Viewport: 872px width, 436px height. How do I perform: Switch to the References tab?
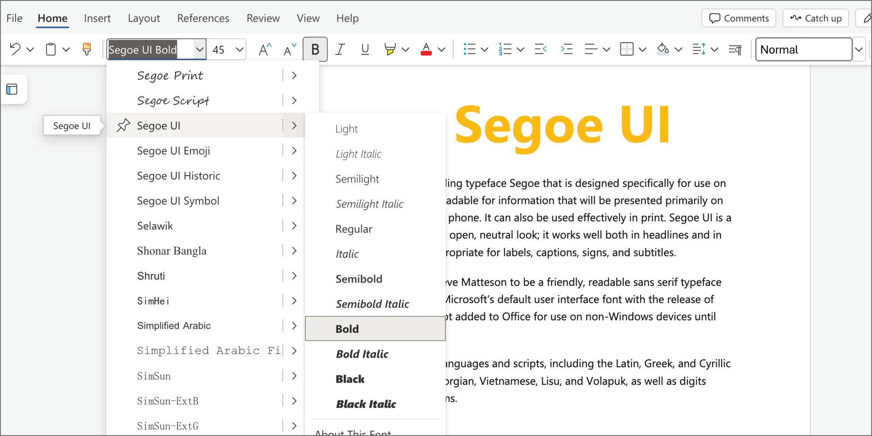pyautogui.click(x=203, y=18)
